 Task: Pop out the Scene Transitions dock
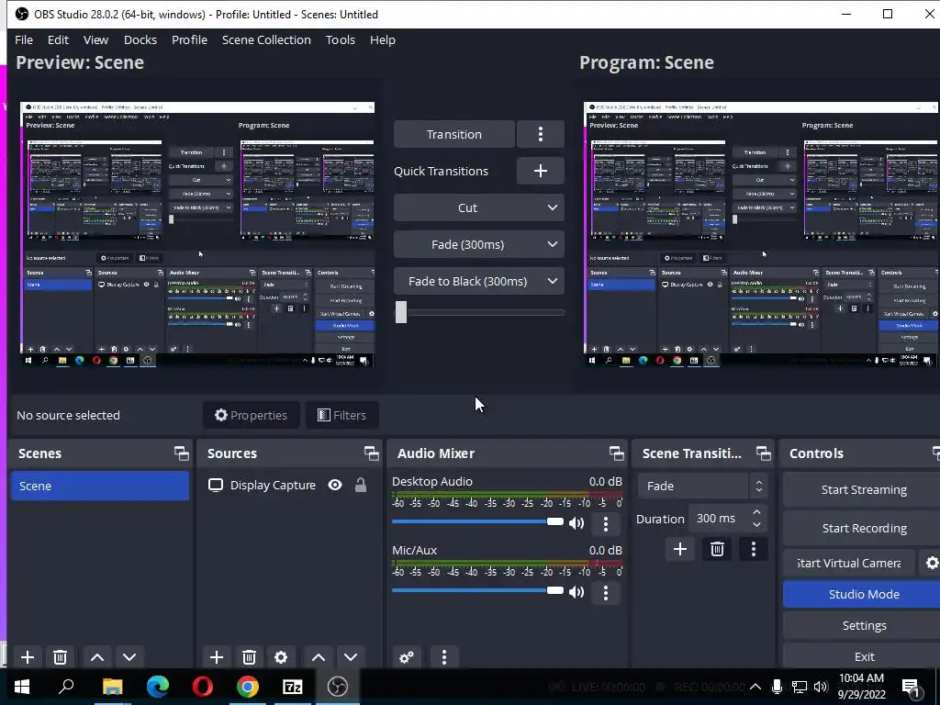click(763, 453)
